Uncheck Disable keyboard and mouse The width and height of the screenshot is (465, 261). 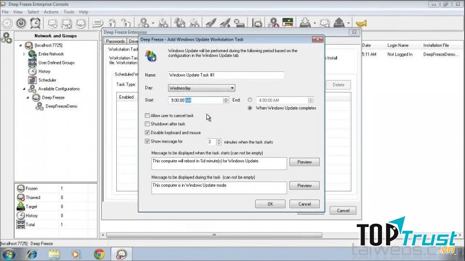click(147, 132)
